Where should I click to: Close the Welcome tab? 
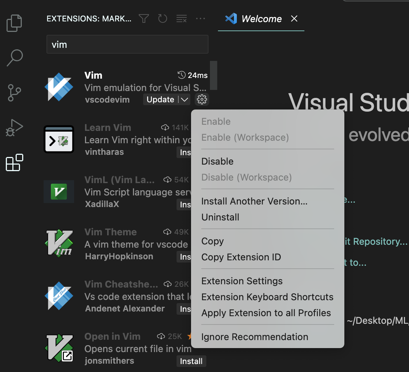pos(294,18)
